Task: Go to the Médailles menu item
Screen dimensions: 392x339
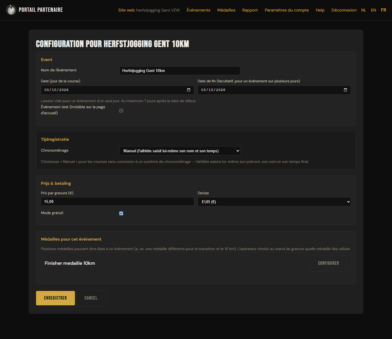Action: pyautogui.click(x=226, y=10)
